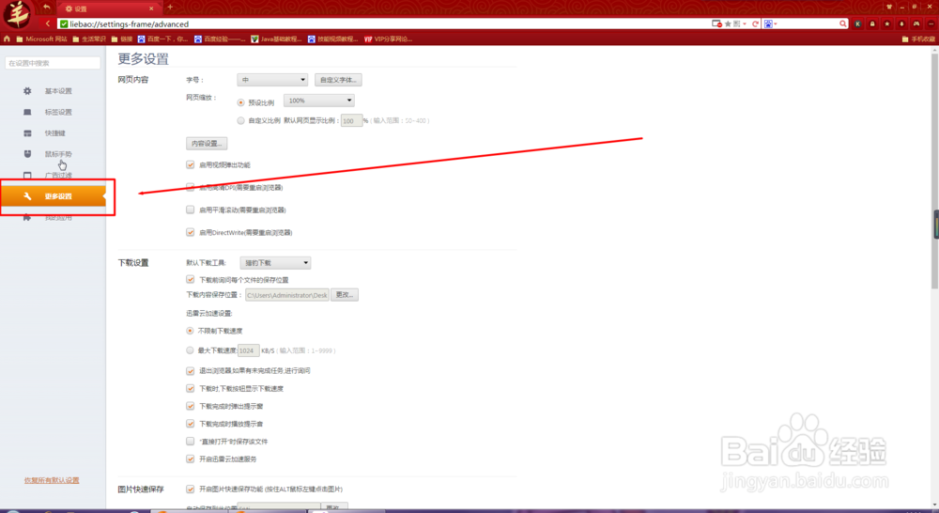Click the lock toolbar icon
Screen dimensions: 939x513
(872, 24)
